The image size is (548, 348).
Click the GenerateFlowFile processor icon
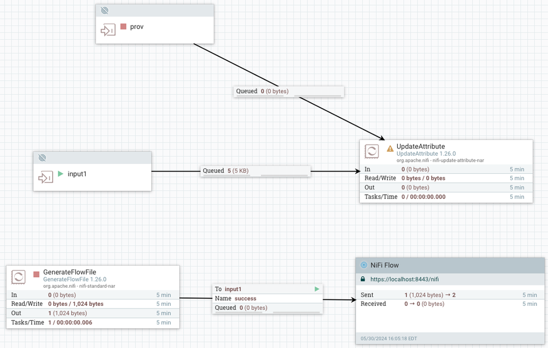coord(18,277)
